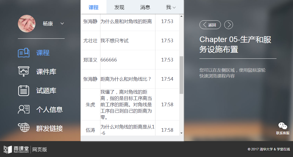Expand the 我 dropdown menu
The height and width of the screenshot is (157, 293).
coord(171,7)
